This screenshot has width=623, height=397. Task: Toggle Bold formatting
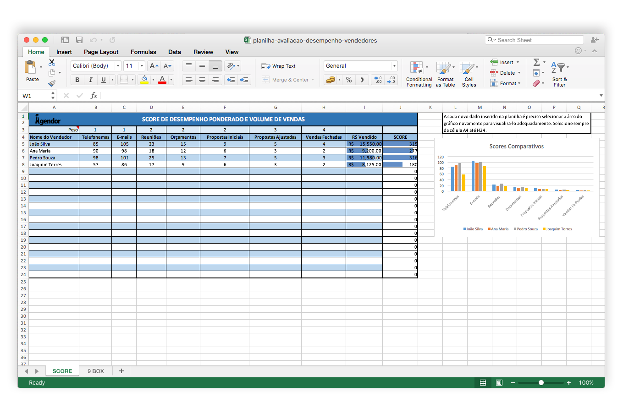(77, 80)
